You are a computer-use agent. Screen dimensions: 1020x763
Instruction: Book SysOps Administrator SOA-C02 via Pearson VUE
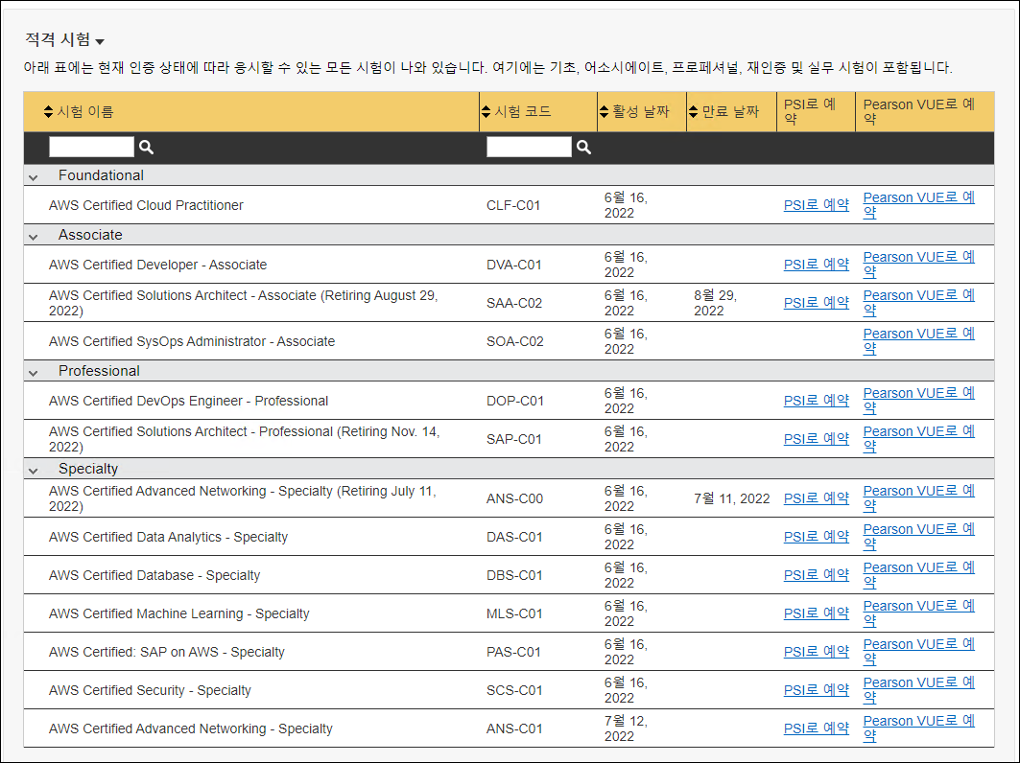pyautogui.click(x=918, y=341)
